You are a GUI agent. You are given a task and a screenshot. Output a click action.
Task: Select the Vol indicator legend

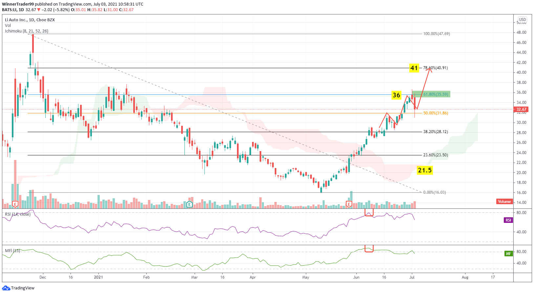click(8, 26)
